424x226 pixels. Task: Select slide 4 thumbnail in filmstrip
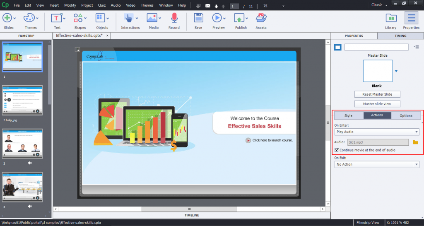pyautogui.click(x=22, y=187)
